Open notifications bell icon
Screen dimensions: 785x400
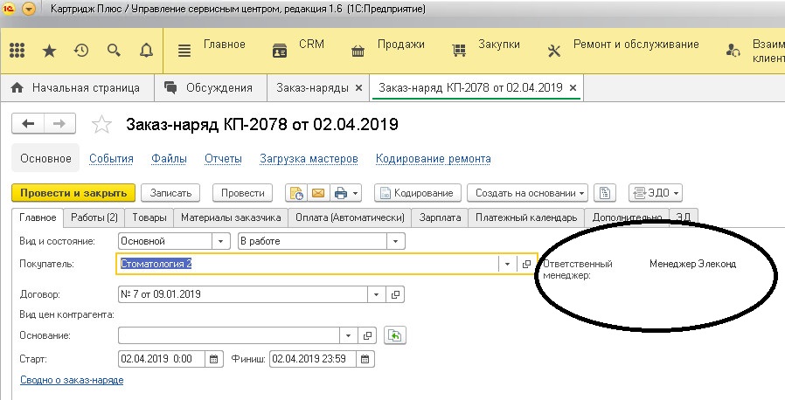(x=145, y=52)
